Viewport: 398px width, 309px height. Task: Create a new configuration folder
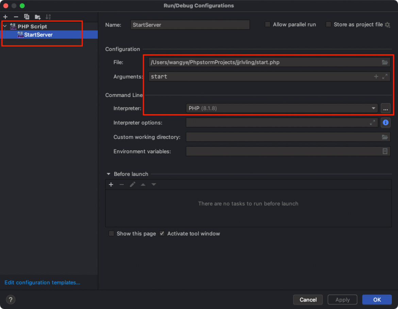click(37, 17)
